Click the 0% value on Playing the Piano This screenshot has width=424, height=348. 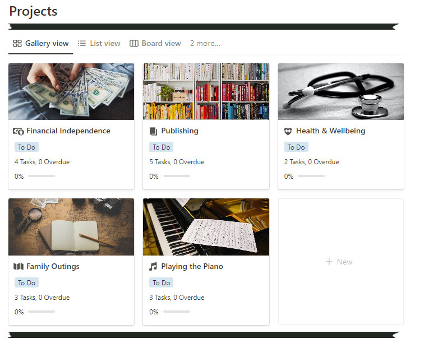click(x=154, y=312)
